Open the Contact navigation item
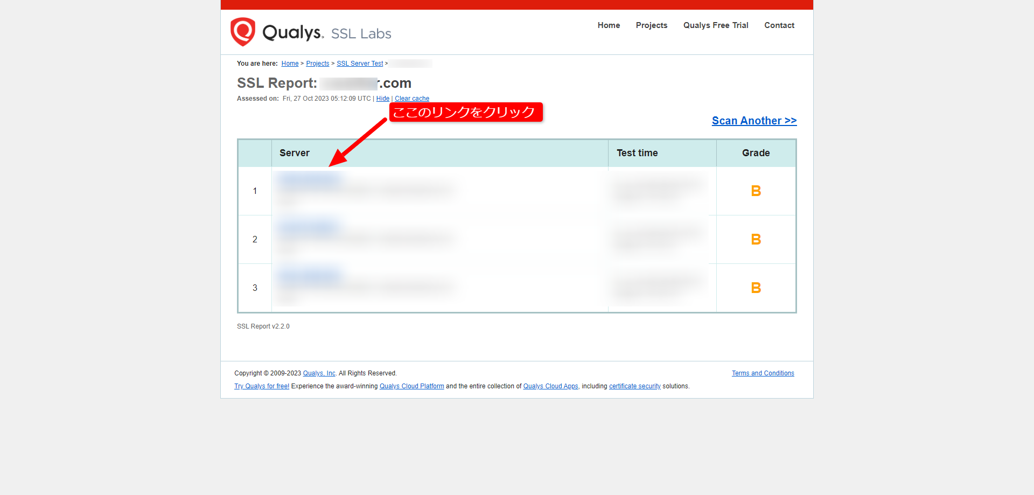The image size is (1034, 495). click(779, 25)
